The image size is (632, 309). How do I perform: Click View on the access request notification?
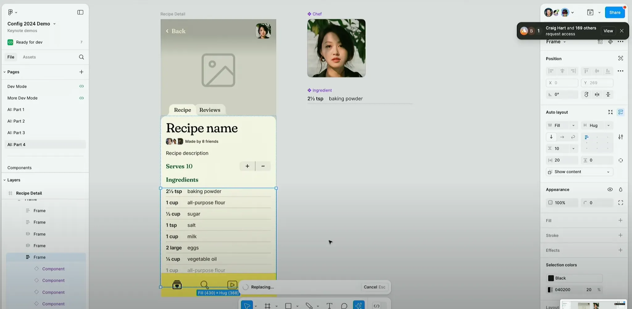(608, 31)
